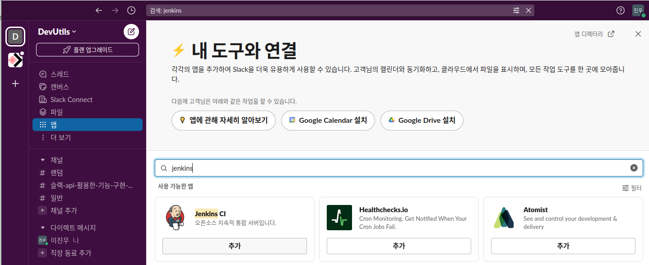The image size is (649, 265).
Task: Click Google Calendar 설치 button
Action: tap(328, 121)
